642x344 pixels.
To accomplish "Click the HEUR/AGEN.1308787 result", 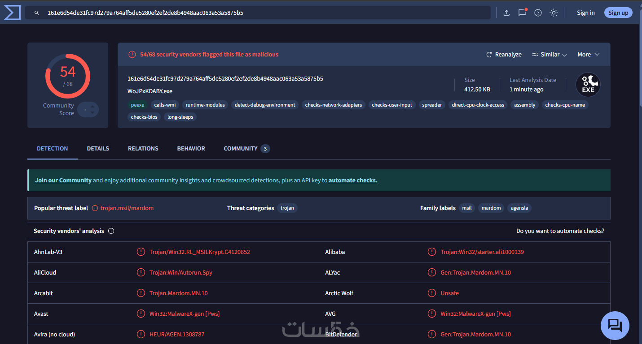I will (177, 335).
